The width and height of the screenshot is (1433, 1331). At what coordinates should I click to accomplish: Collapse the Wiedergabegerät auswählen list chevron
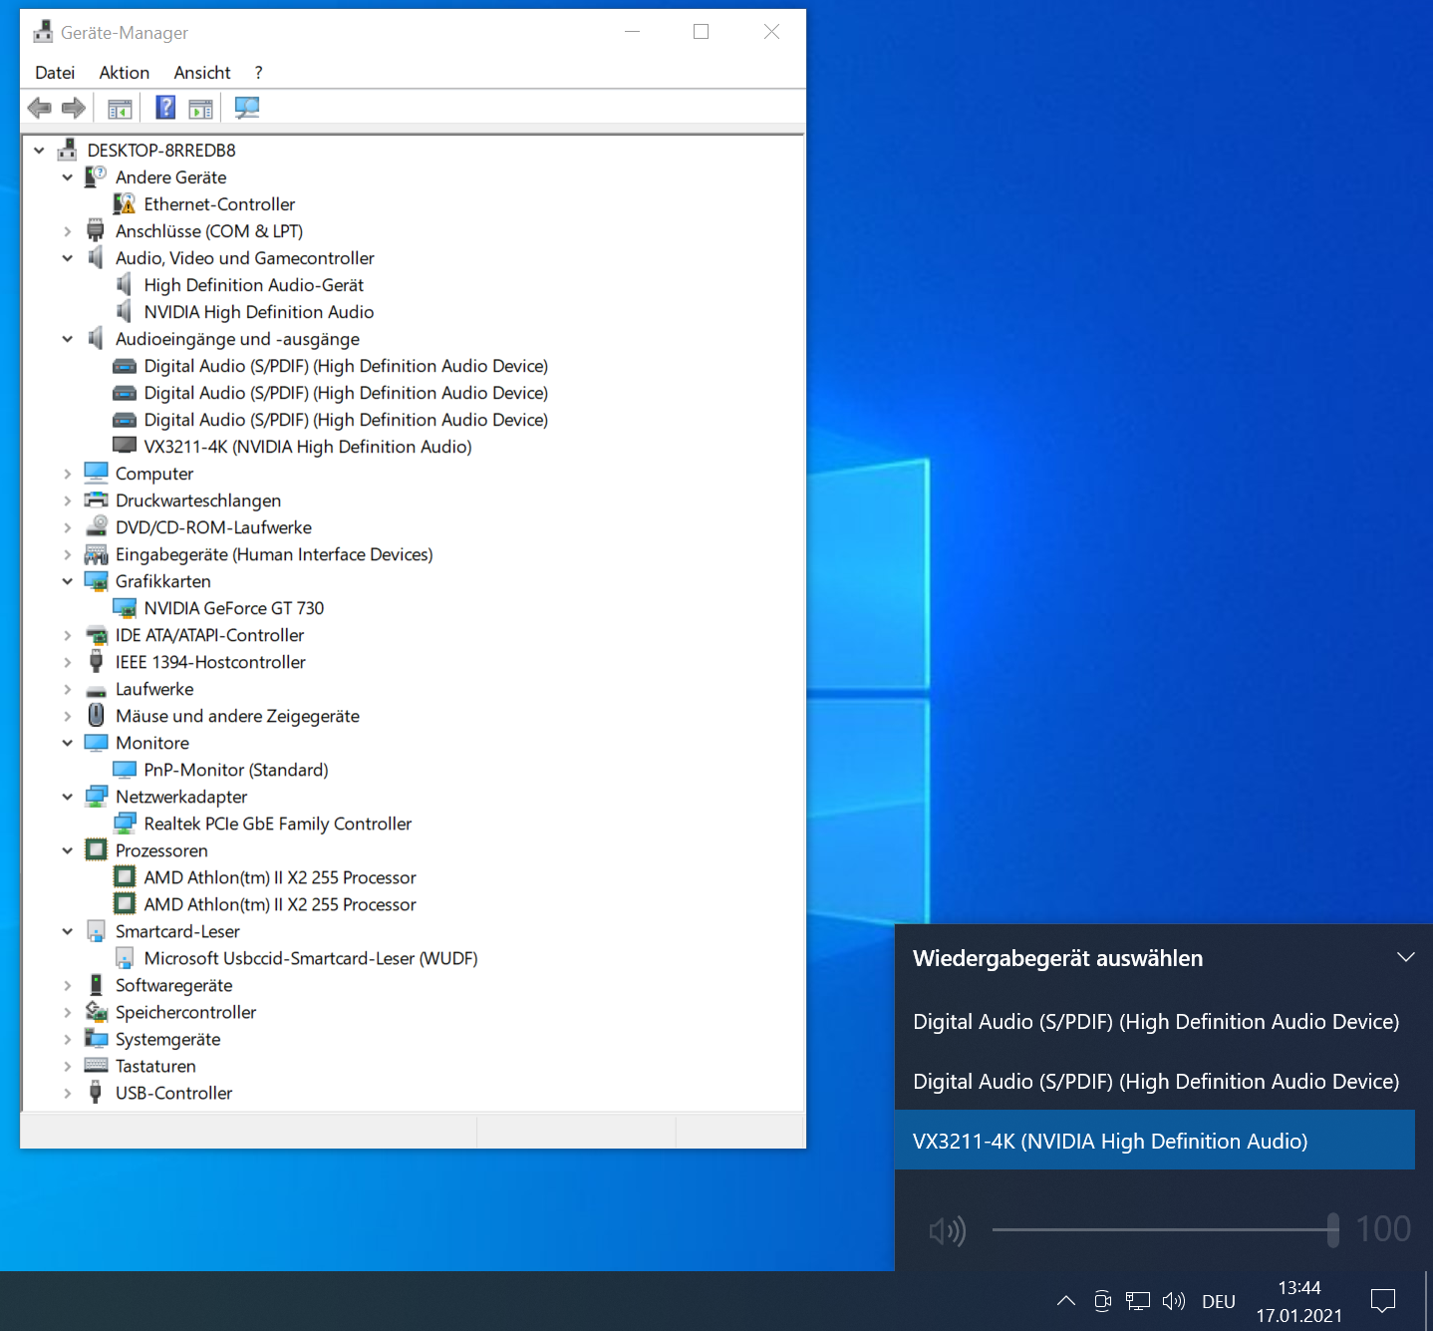[1405, 957]
